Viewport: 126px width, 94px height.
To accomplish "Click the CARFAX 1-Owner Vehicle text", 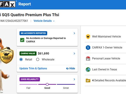I will pyautogui.click(x=107, y=48).
